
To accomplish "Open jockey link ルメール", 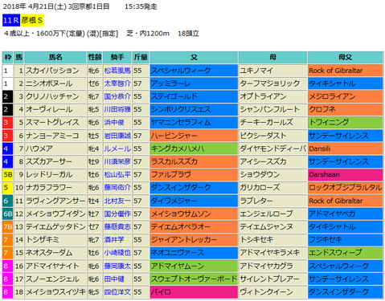I will click(117, 148).
